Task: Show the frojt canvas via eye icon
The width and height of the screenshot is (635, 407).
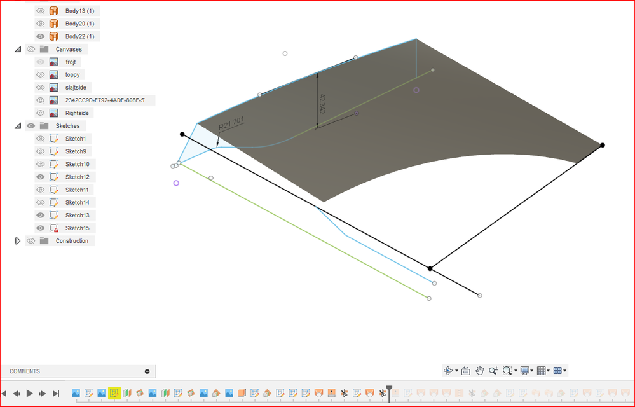Action: pos(40,62)
